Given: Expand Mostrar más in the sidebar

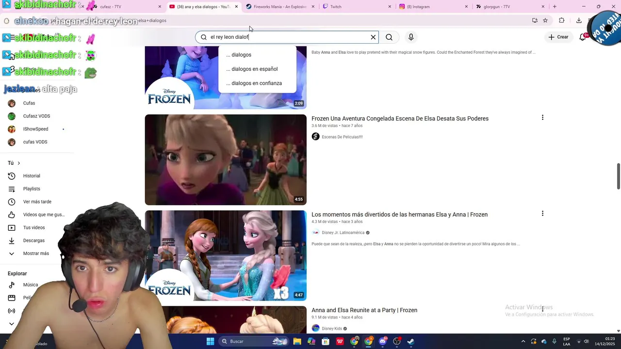Looking at the screenshot, I should click(36, 254).
